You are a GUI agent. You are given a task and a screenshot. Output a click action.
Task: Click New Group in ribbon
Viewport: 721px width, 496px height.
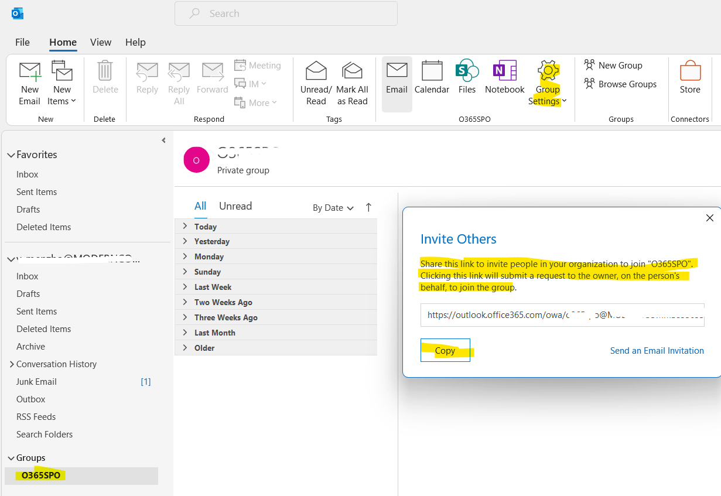pyautogui.click(x=613, y=66)
